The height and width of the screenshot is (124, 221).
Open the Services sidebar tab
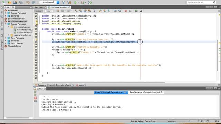point(2,25)
